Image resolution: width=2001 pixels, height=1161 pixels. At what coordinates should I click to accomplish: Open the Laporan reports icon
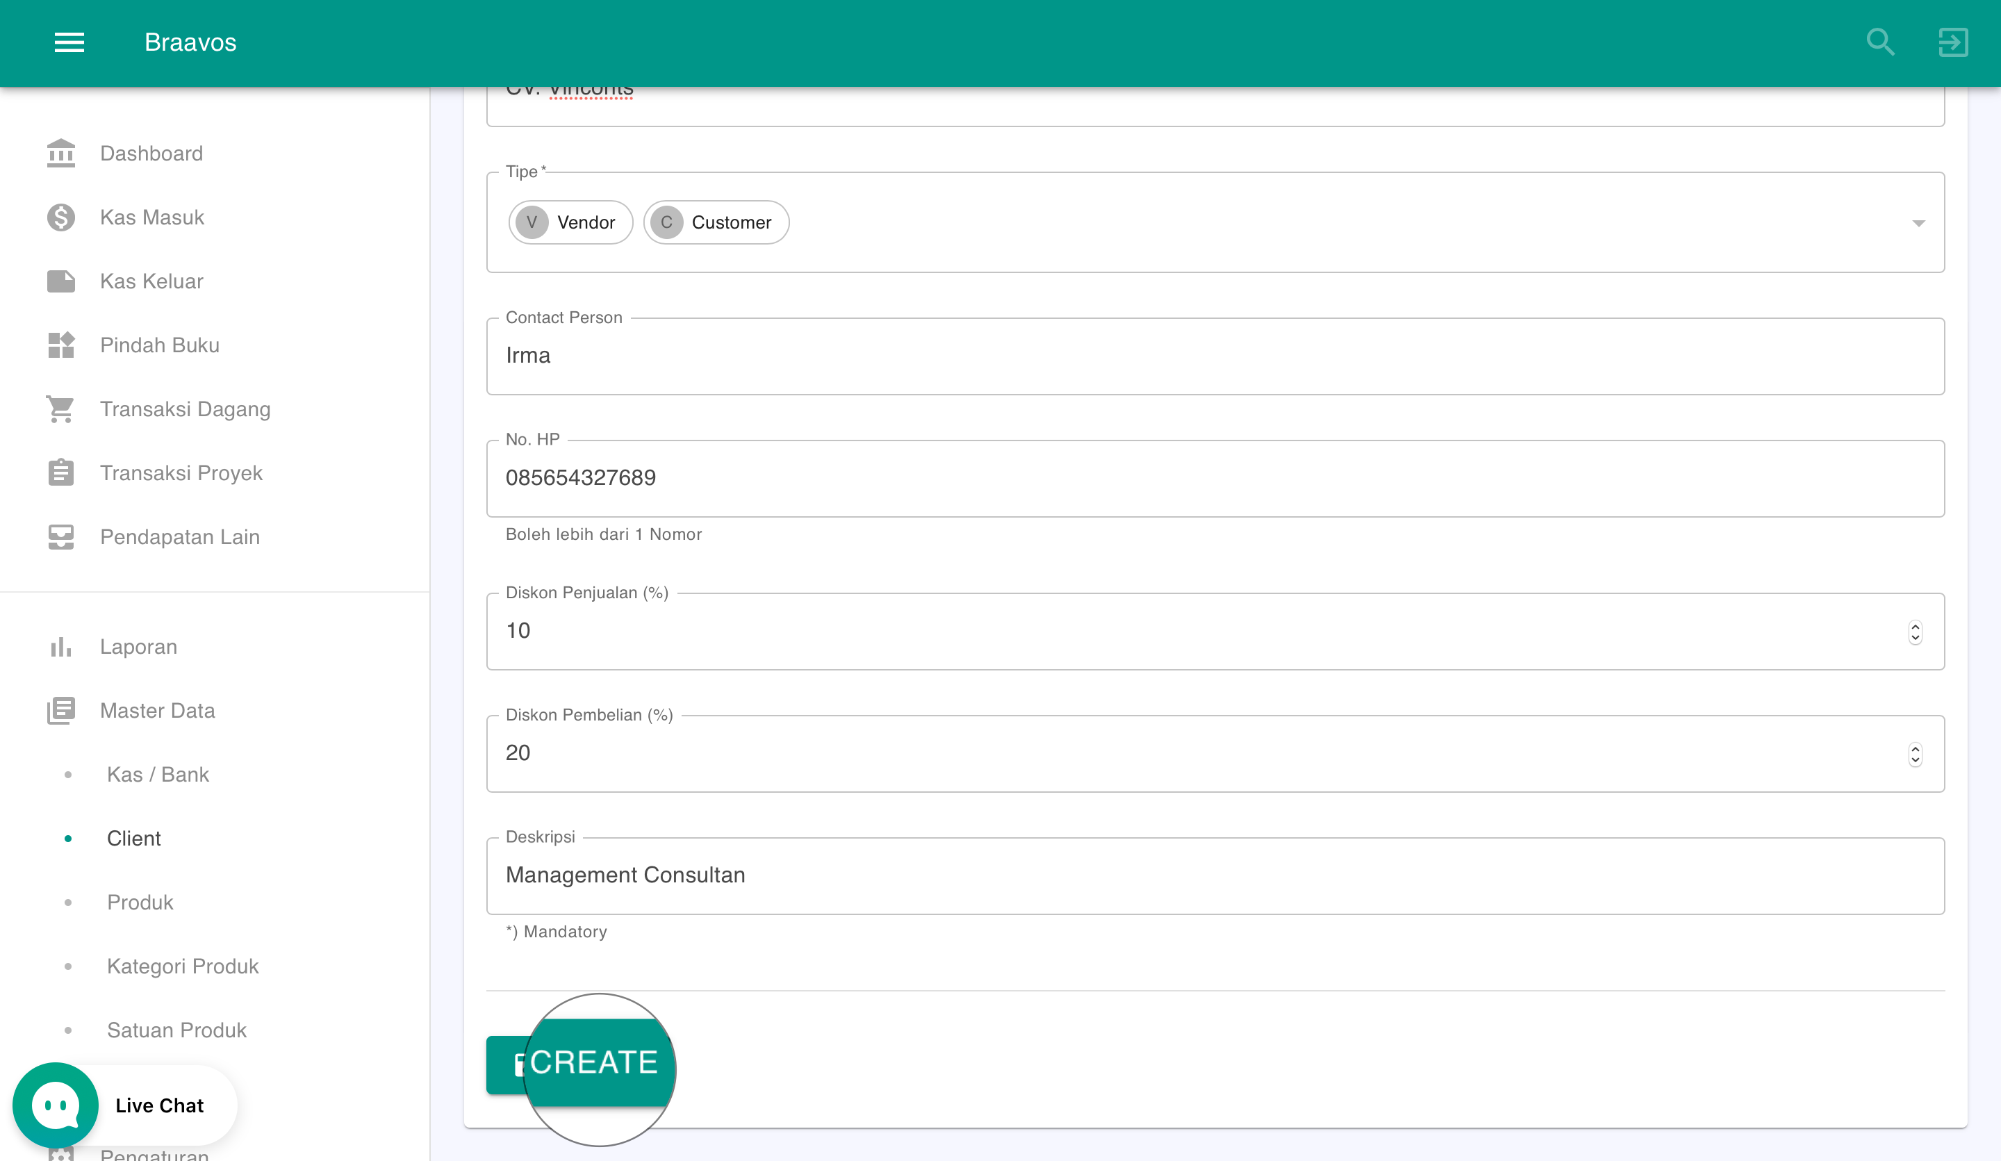60,646
